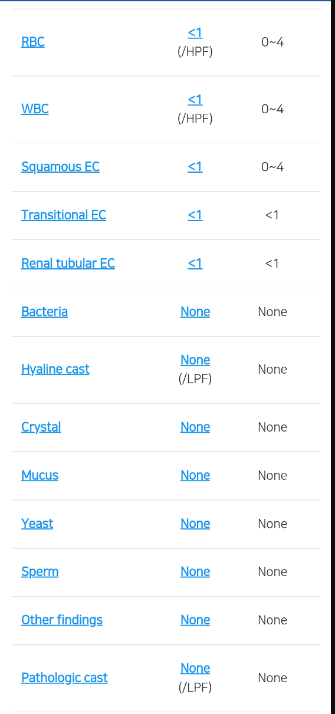Click the Squamous EC link
Image resolution: width=335 pixels, height=714 pixels.
point(60,167)
